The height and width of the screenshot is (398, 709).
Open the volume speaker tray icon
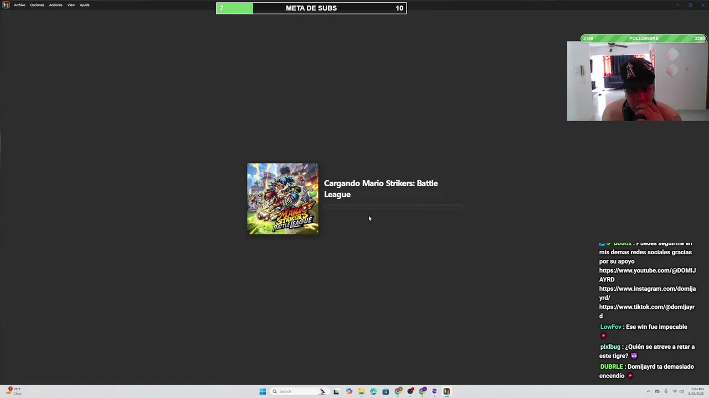[x=682, y=391]
